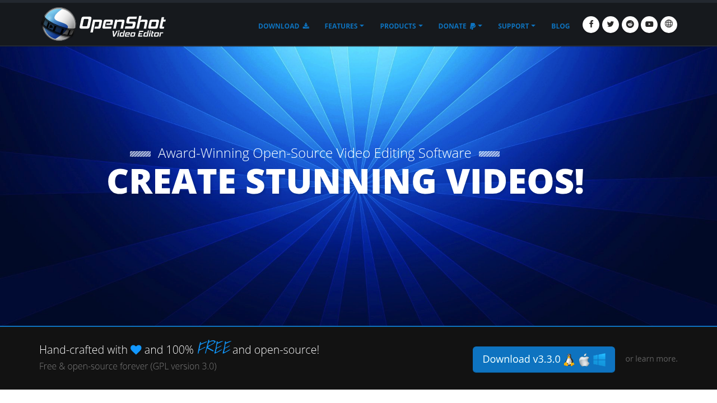Go to the Download page in navbar
717x403 pixels.
(x=283, y=26)
